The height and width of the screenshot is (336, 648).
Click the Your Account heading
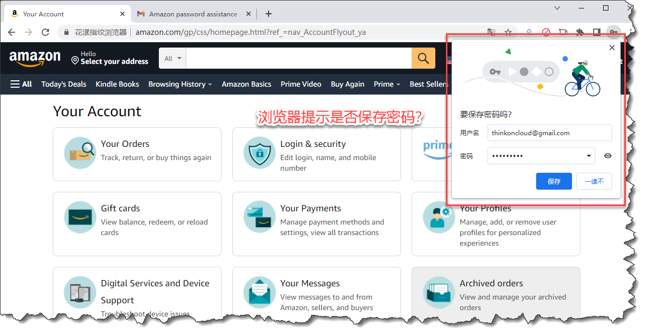(97, 111)
